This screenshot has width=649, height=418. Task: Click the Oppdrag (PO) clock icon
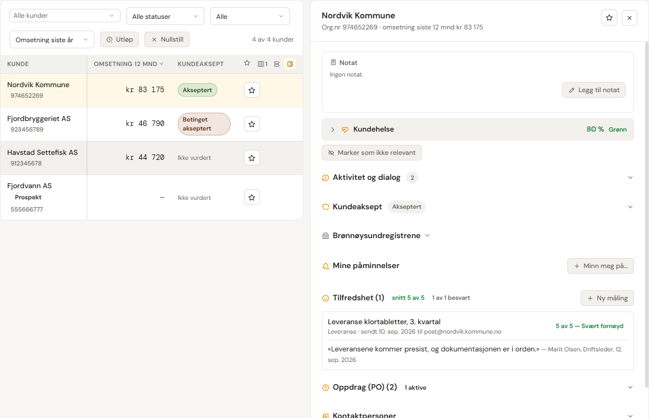click(x=325, y=388)
